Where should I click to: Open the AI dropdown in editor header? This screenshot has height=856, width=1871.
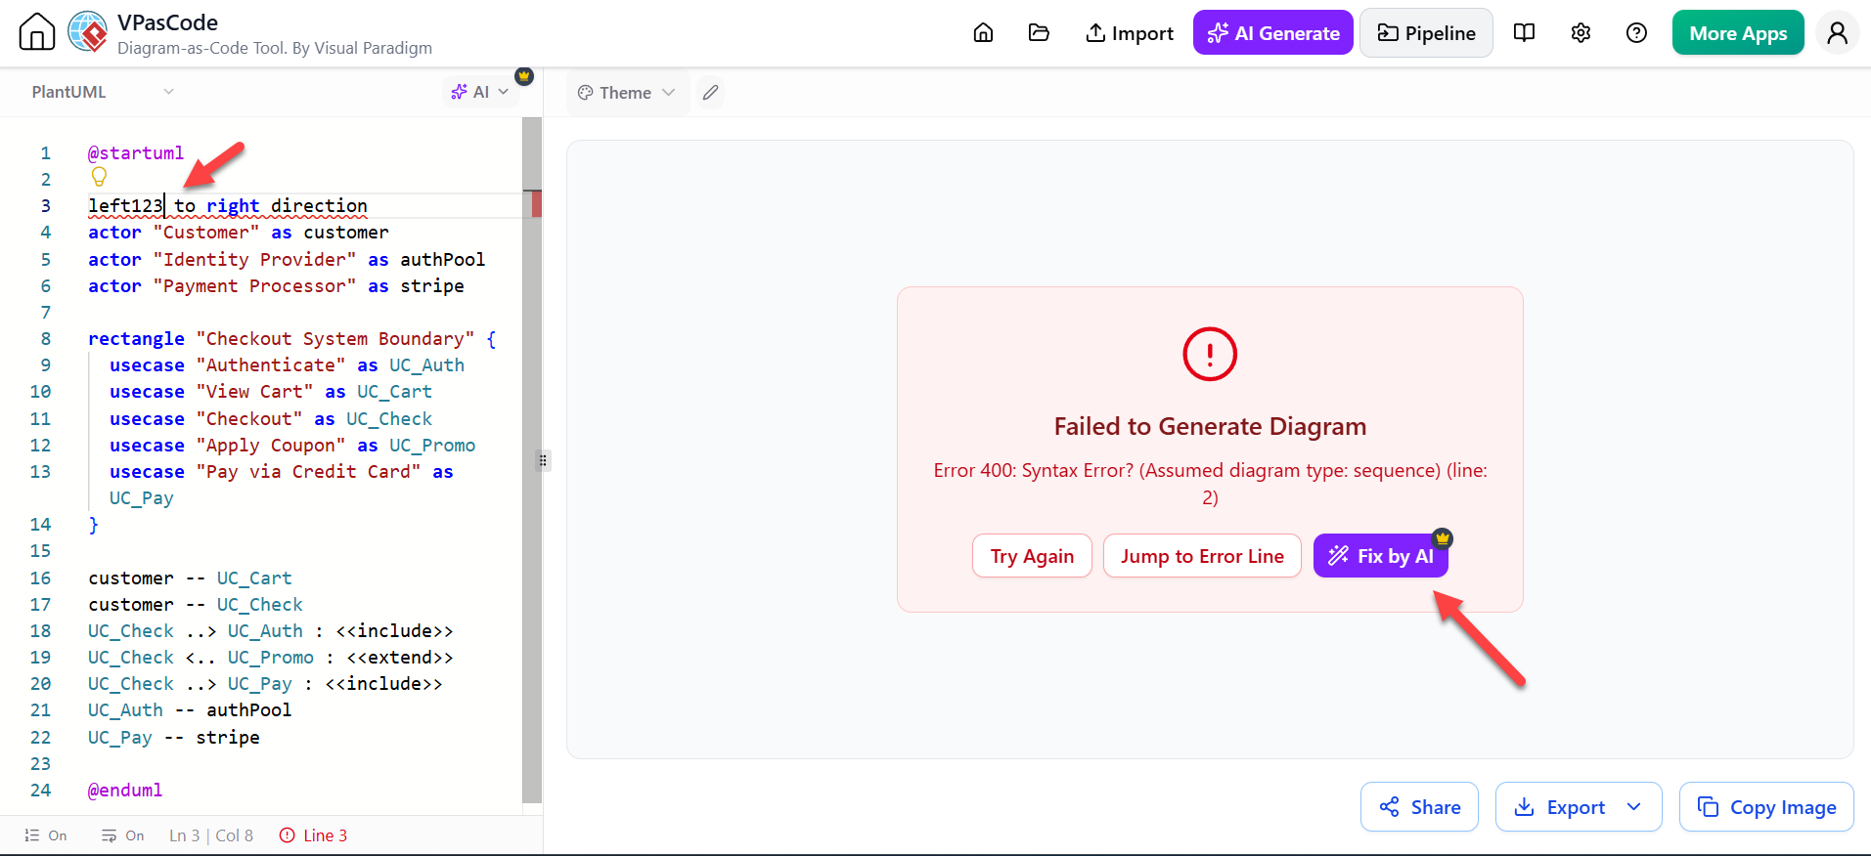click(x=479, y=92)
